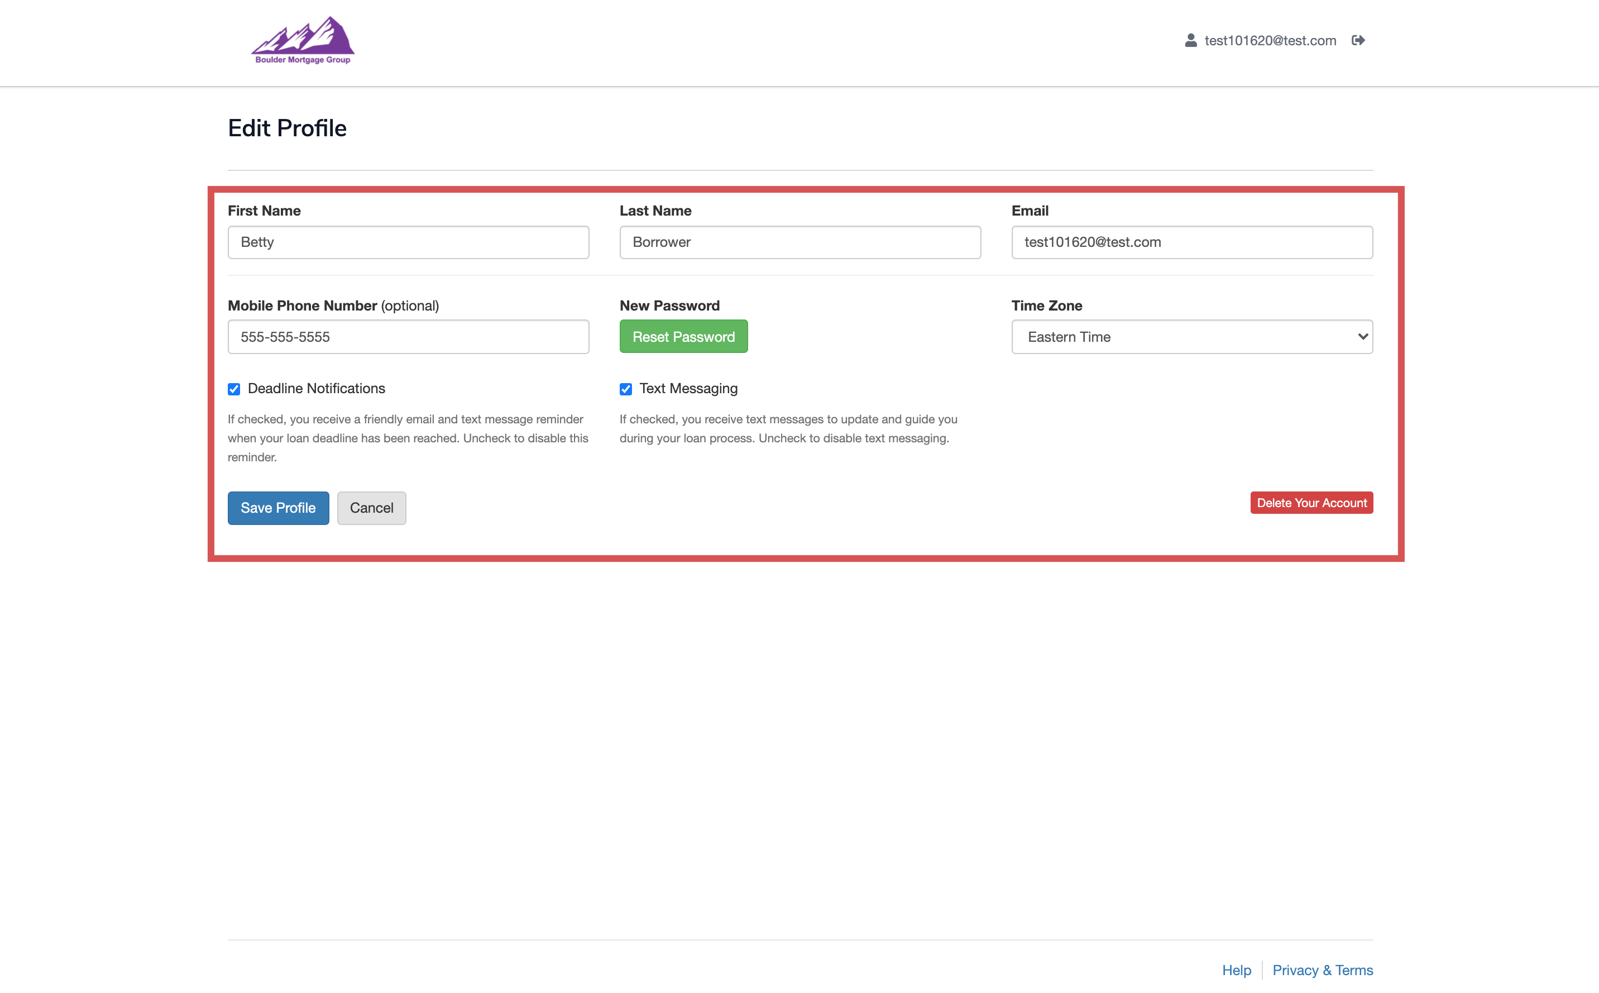Click the Reset Password button
The image size is (1599, 993).
(683, 337)
